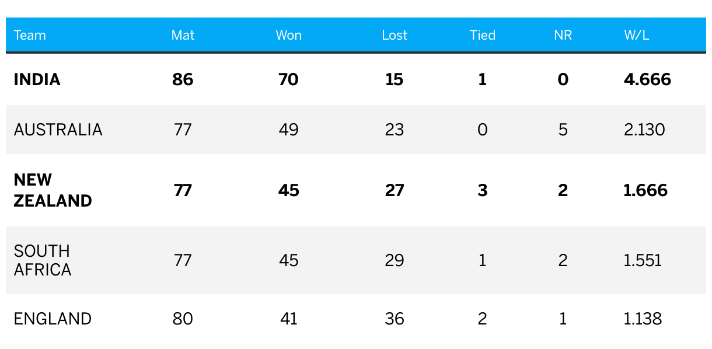Select Australia's NR value 5
Image resolution: width=712 pixels, height=349 pixels.
pyautogui.click(x=563, y=130)
